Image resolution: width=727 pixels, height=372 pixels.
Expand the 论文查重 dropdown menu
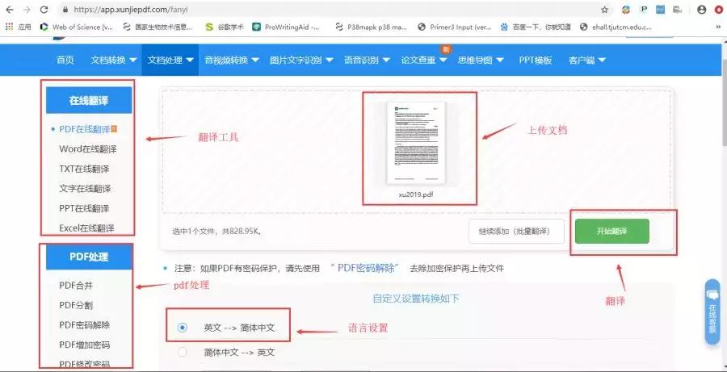(x=424, y=60)
